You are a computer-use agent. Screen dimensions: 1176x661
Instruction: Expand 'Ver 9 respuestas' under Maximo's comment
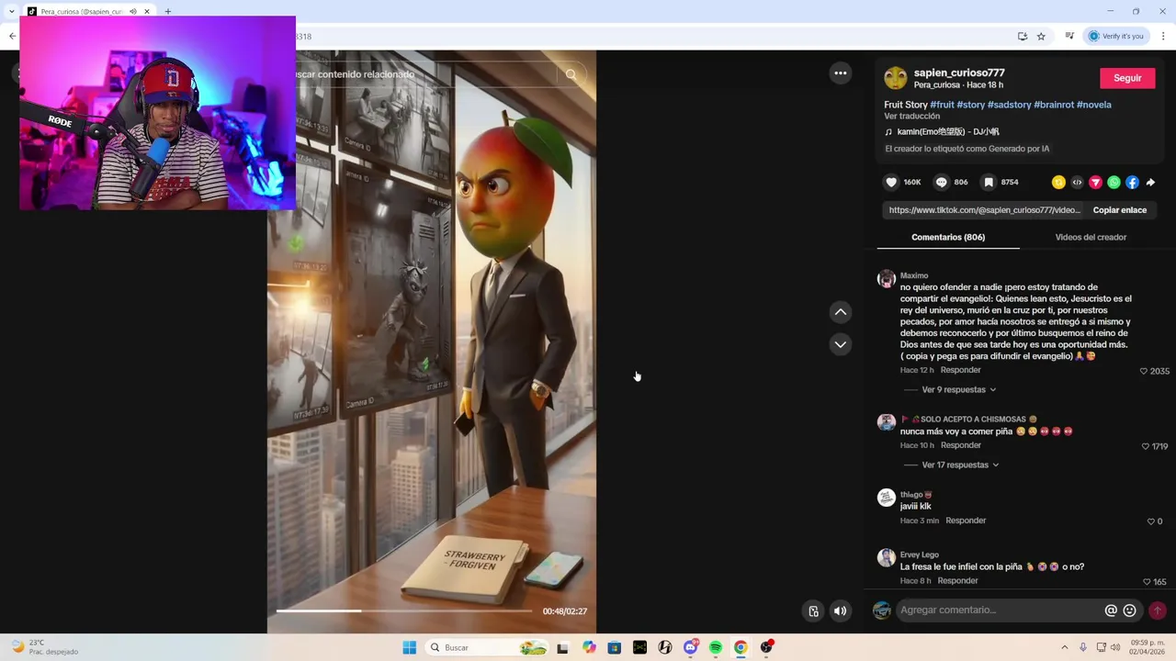(958, 389)
